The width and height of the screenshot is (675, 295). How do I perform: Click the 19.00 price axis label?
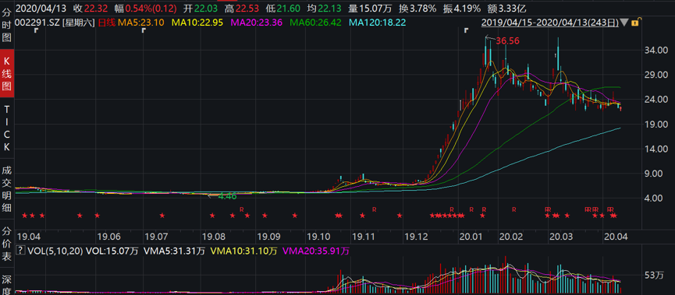657,125
